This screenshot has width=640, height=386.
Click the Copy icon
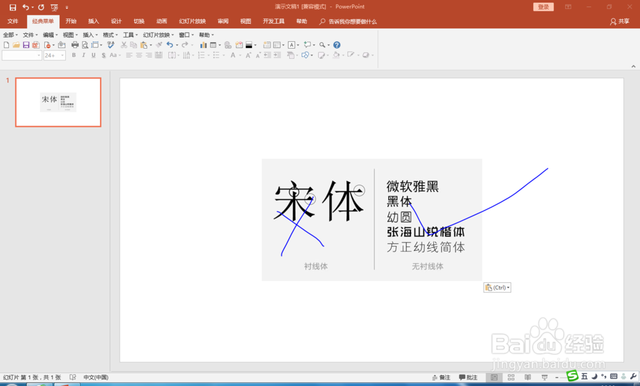[x=134, y=45]
